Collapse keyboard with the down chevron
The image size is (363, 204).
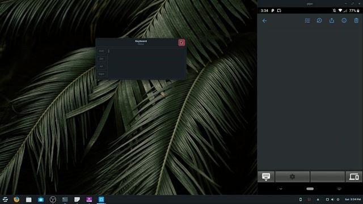coord(281,189)
